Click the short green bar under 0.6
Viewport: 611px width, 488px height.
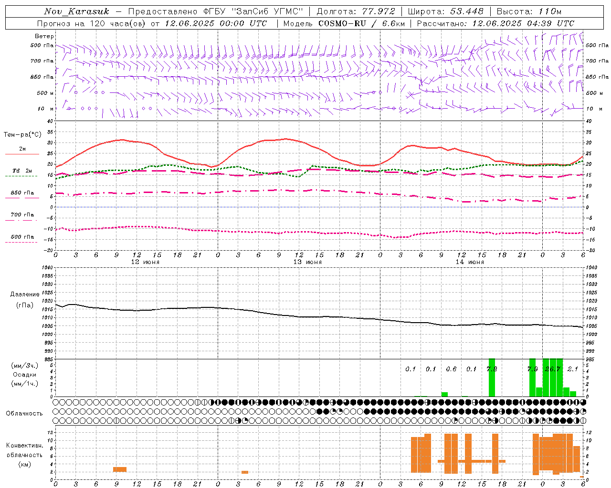[x=444, y=394]
